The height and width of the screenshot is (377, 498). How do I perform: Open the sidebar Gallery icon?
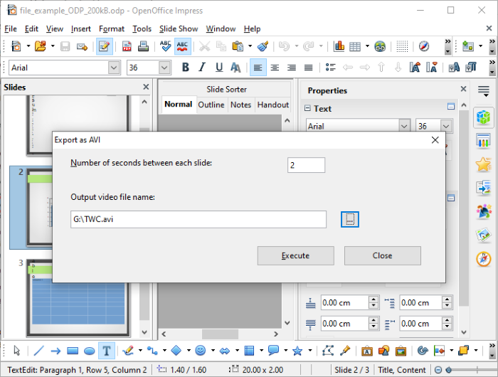pyautogui.click(x=483, y=235)
